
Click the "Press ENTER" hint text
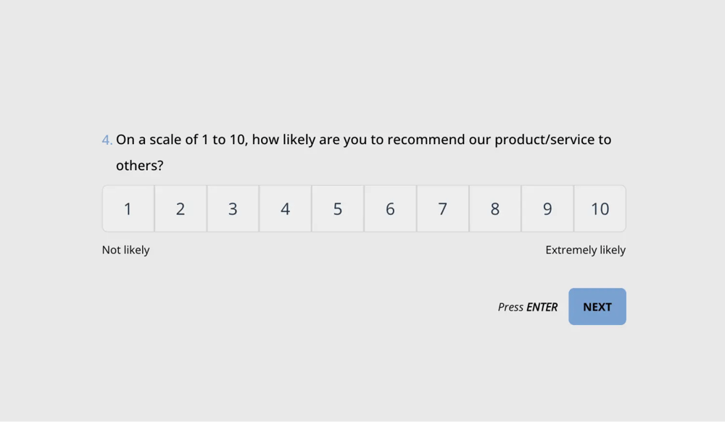coord(528,307)
